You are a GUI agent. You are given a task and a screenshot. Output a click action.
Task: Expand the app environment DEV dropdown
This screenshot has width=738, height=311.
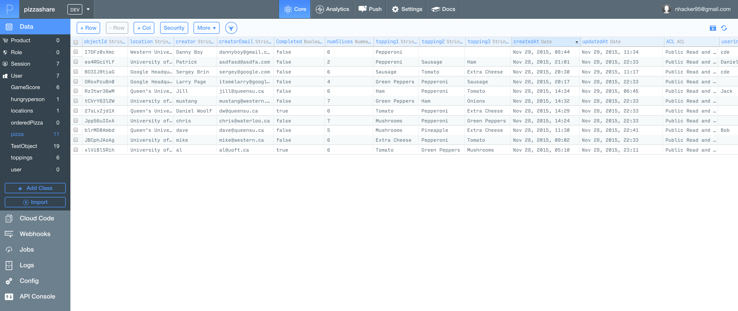88,9
